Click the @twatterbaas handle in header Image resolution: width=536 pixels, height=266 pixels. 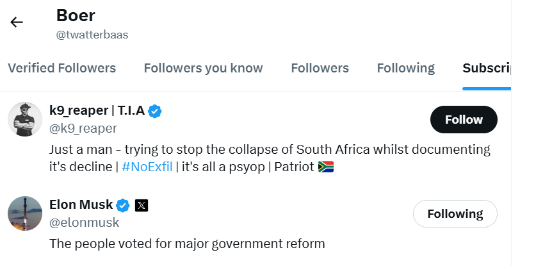coord(92,35)
